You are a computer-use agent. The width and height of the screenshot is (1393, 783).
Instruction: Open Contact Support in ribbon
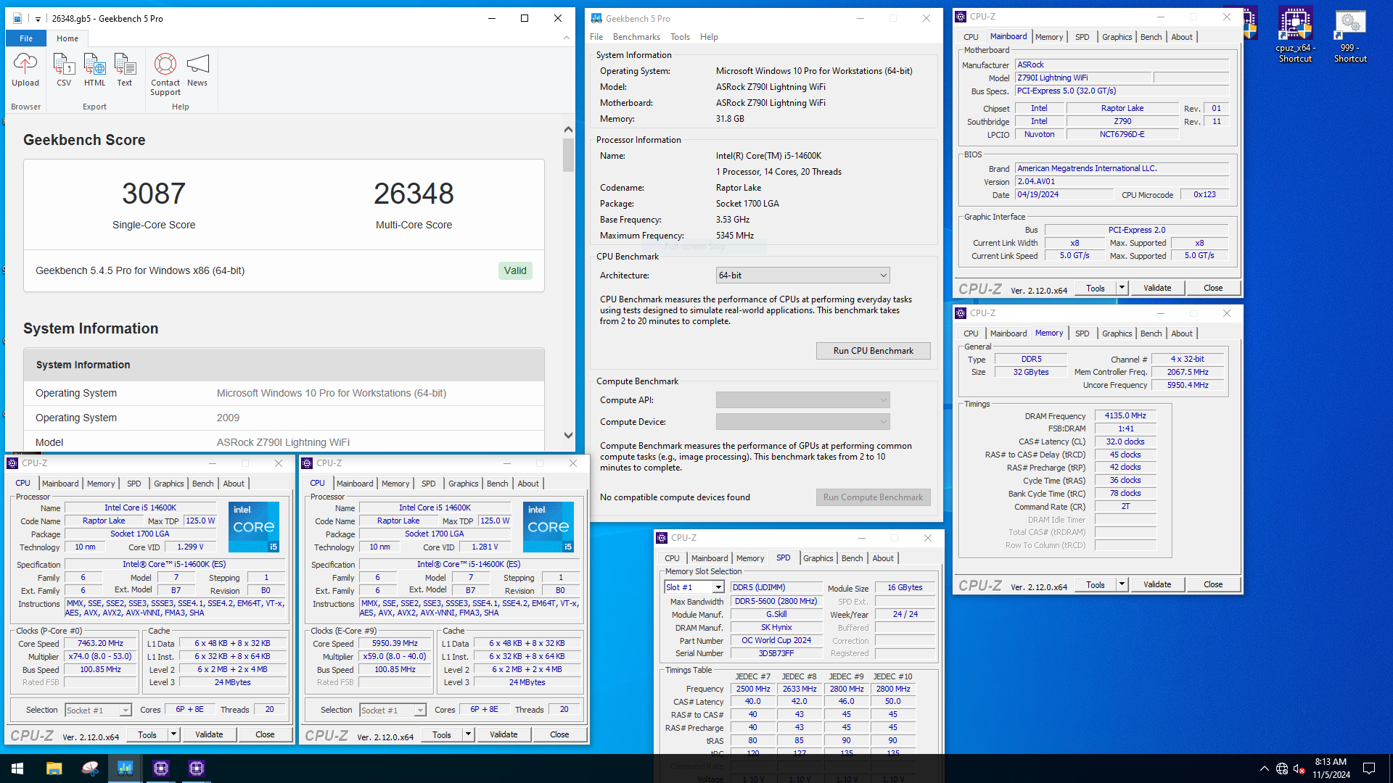[x=165, y=75]
